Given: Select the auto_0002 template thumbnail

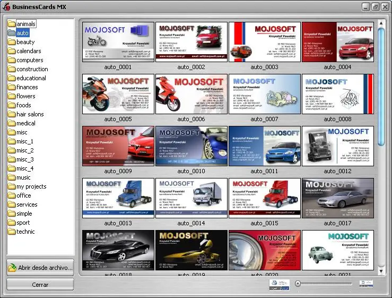Looking at the screenshot, I should coord(191,42).
